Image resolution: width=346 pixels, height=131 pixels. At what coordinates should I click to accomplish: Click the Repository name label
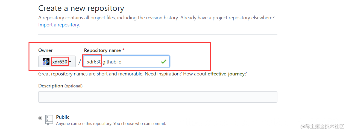102,50
